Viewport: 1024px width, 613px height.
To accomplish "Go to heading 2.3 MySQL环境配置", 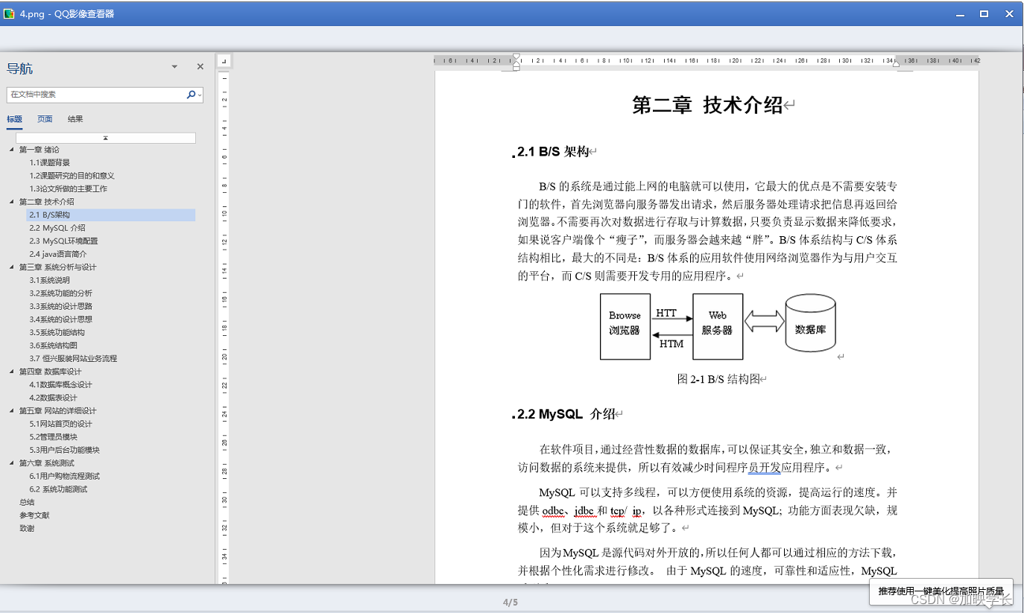I will 64,241.
